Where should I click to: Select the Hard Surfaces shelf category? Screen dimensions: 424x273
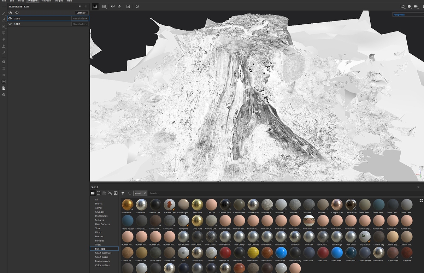pyautogui.click(x=102, y=224)
